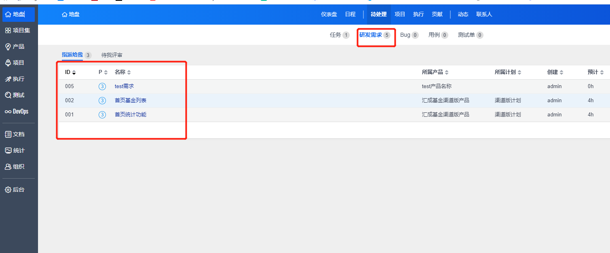Viewport: 610px width, 253px height.
Task: Click 渠道版计划 in 首页基金列表 row
Action: [508, 101]
